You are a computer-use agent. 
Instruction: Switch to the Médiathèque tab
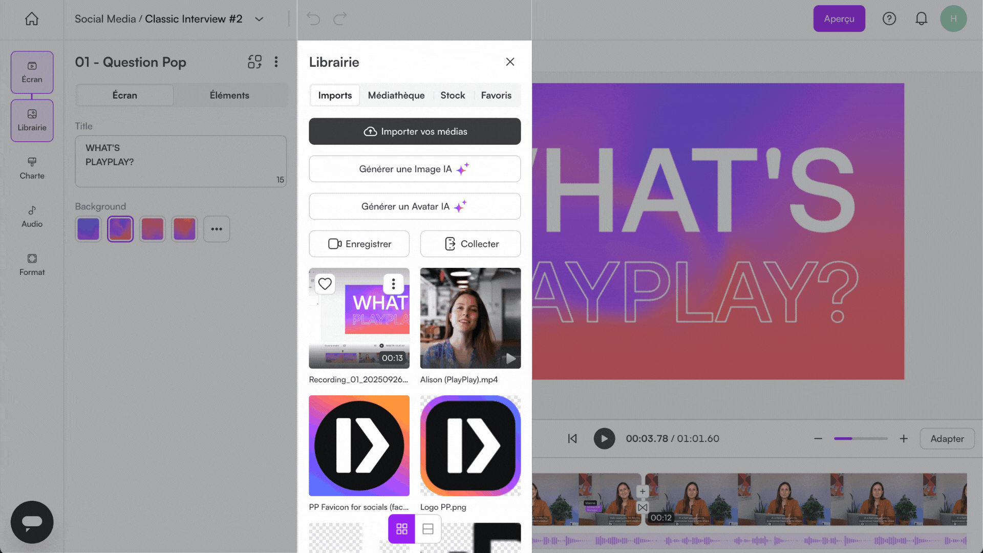tap(396, 95)
